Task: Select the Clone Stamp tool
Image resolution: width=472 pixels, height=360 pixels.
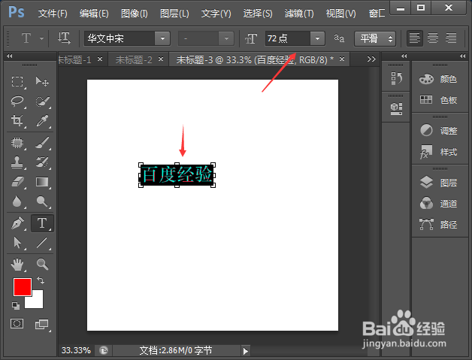Action: [17, 162]
